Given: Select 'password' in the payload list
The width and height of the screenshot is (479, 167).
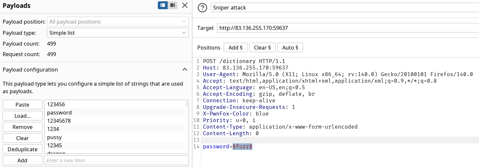Looking at the screenshot, I should coord(59,113).
